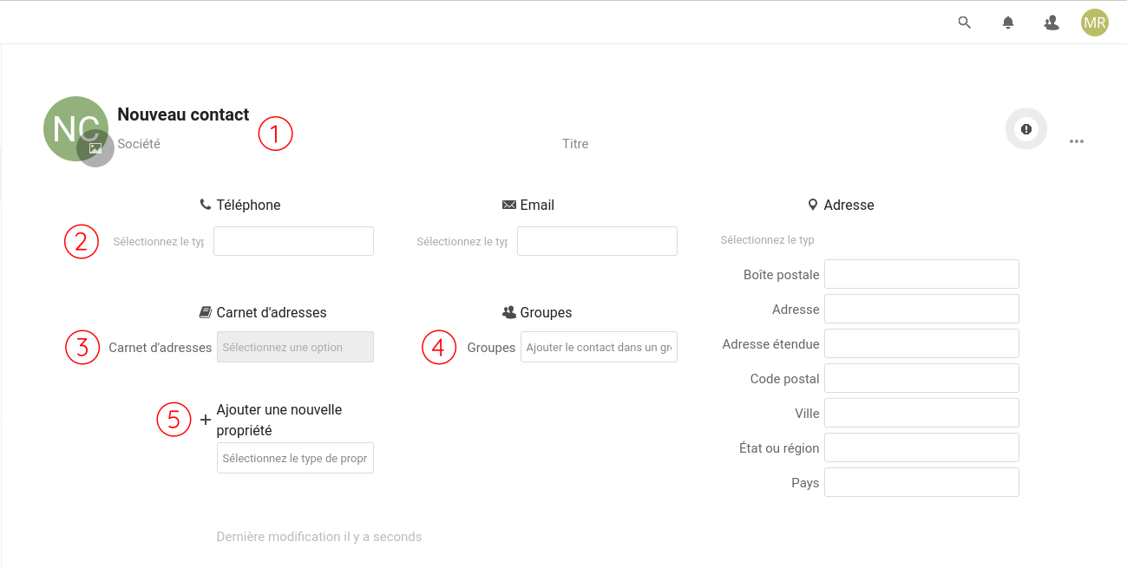Click the contact picture upload icon

tap(95, 148)
